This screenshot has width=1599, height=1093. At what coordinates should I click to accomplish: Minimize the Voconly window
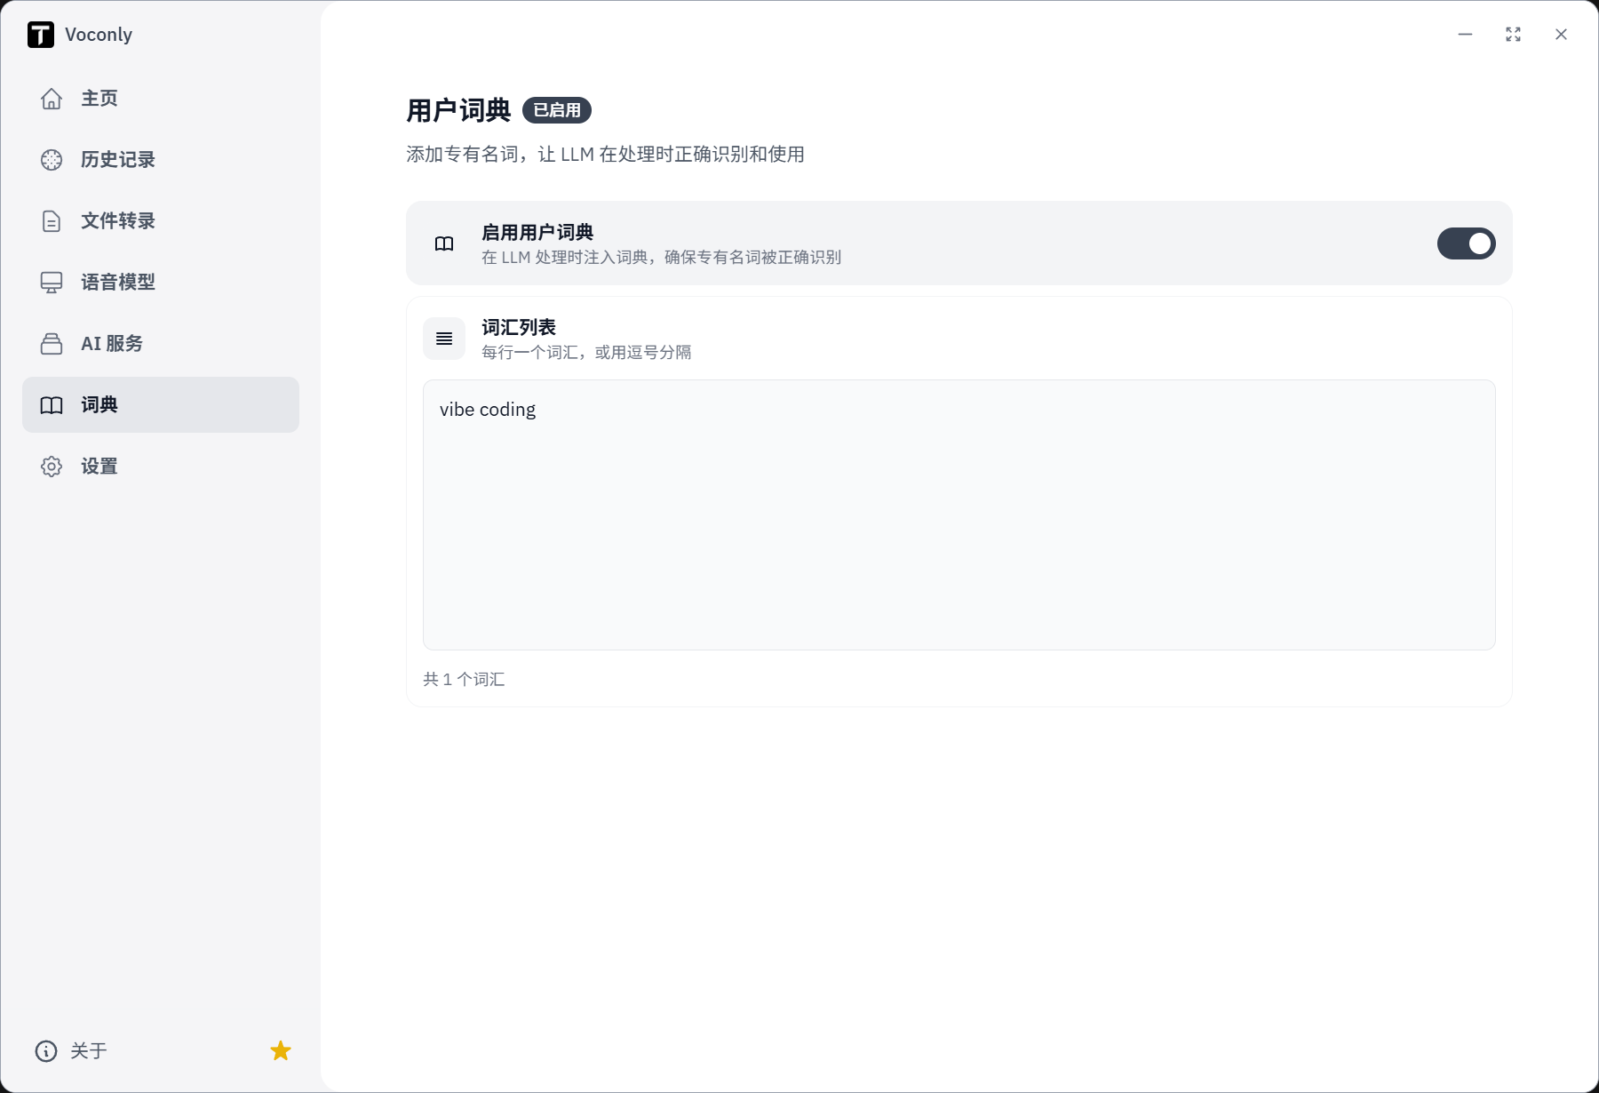[1466, 35]
